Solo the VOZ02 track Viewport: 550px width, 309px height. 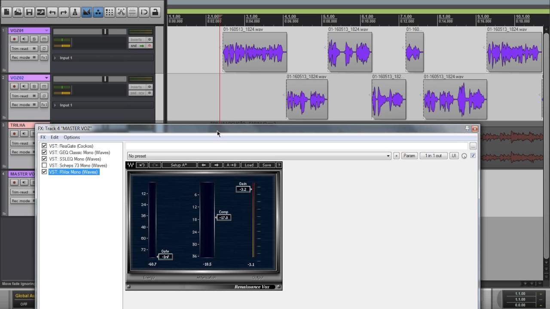pyautogui.click(x=34, y=86)
